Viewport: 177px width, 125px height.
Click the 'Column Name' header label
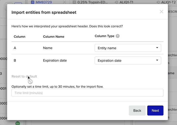[54, 37]
